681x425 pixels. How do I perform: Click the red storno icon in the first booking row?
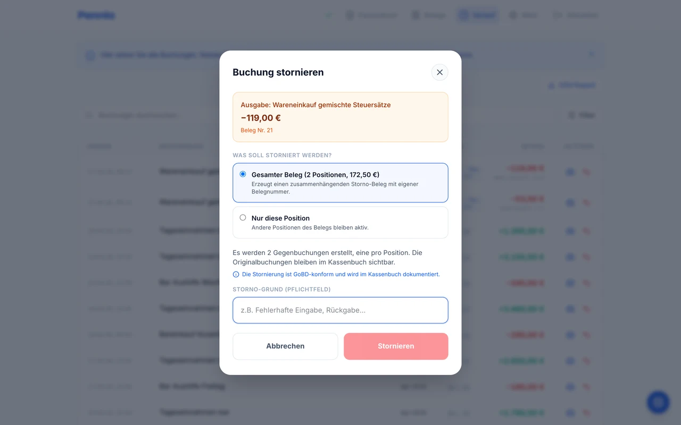tap(586, 172)
